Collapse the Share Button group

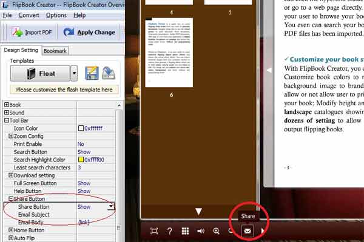tap(11, 198)
